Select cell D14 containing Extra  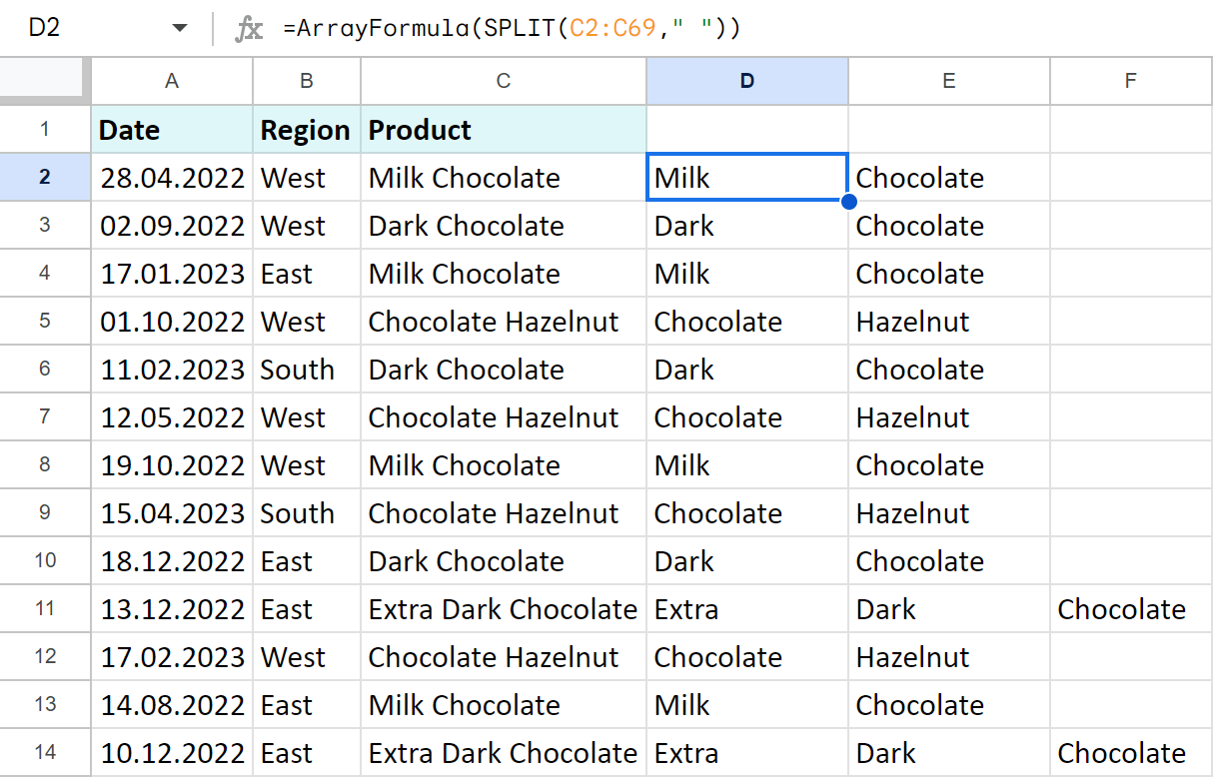click(746, 752)
